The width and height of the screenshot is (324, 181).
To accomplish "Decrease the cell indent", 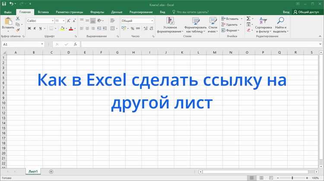I will (99, 28).
